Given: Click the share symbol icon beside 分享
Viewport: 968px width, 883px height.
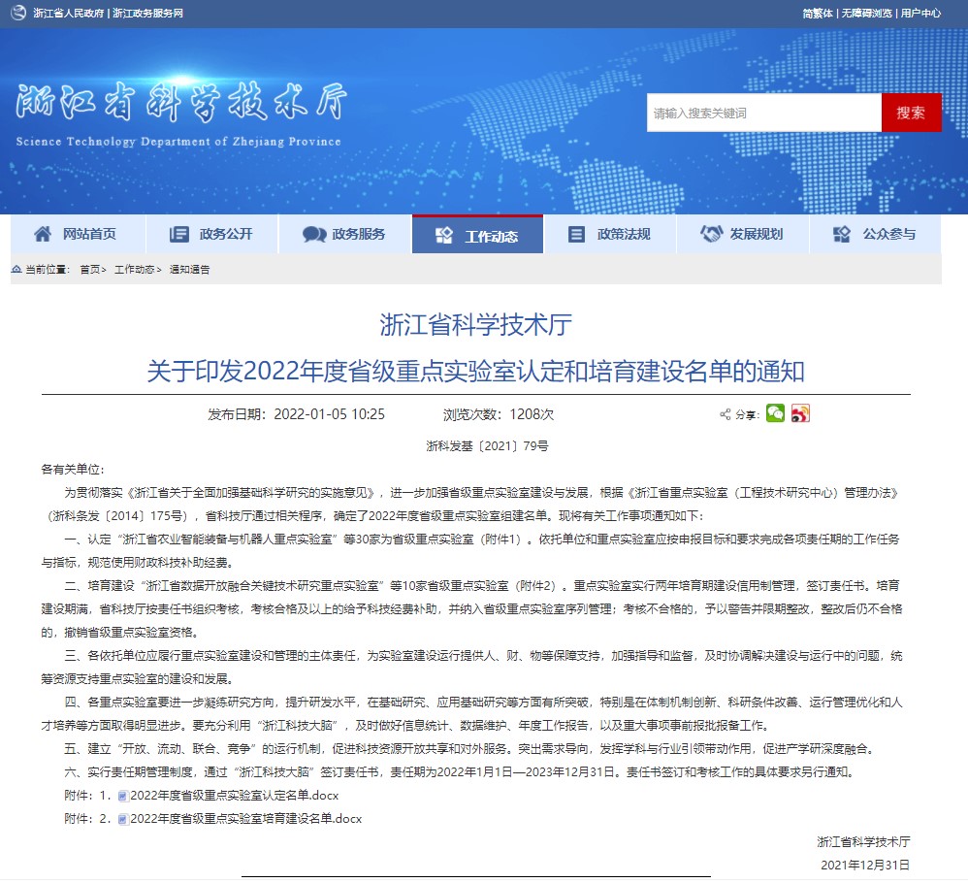Looking at the screenshot, I should [726, 414].
